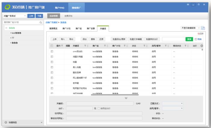Tick checkbox for crm添加的 keyword row
Viewport: 211px width, 128px height.
pyautogui.click(x=52, y=52)
